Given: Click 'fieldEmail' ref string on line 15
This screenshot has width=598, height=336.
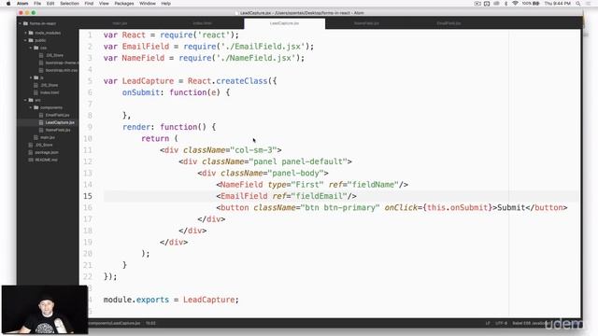Looking at the screenshot, I should (x=319, y=196).
